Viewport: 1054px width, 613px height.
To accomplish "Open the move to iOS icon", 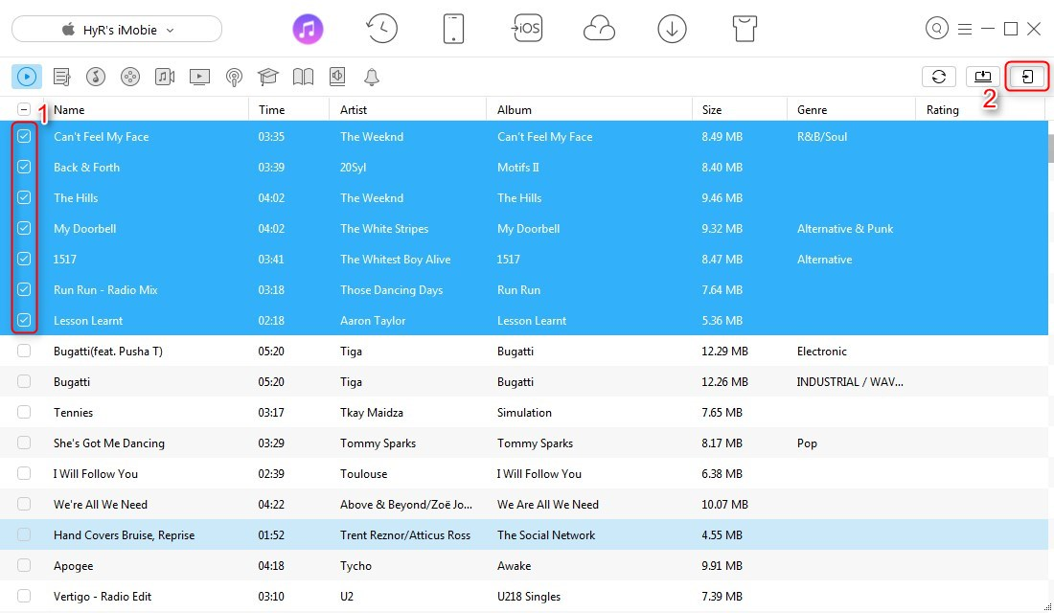I will [x=527, y=28].
